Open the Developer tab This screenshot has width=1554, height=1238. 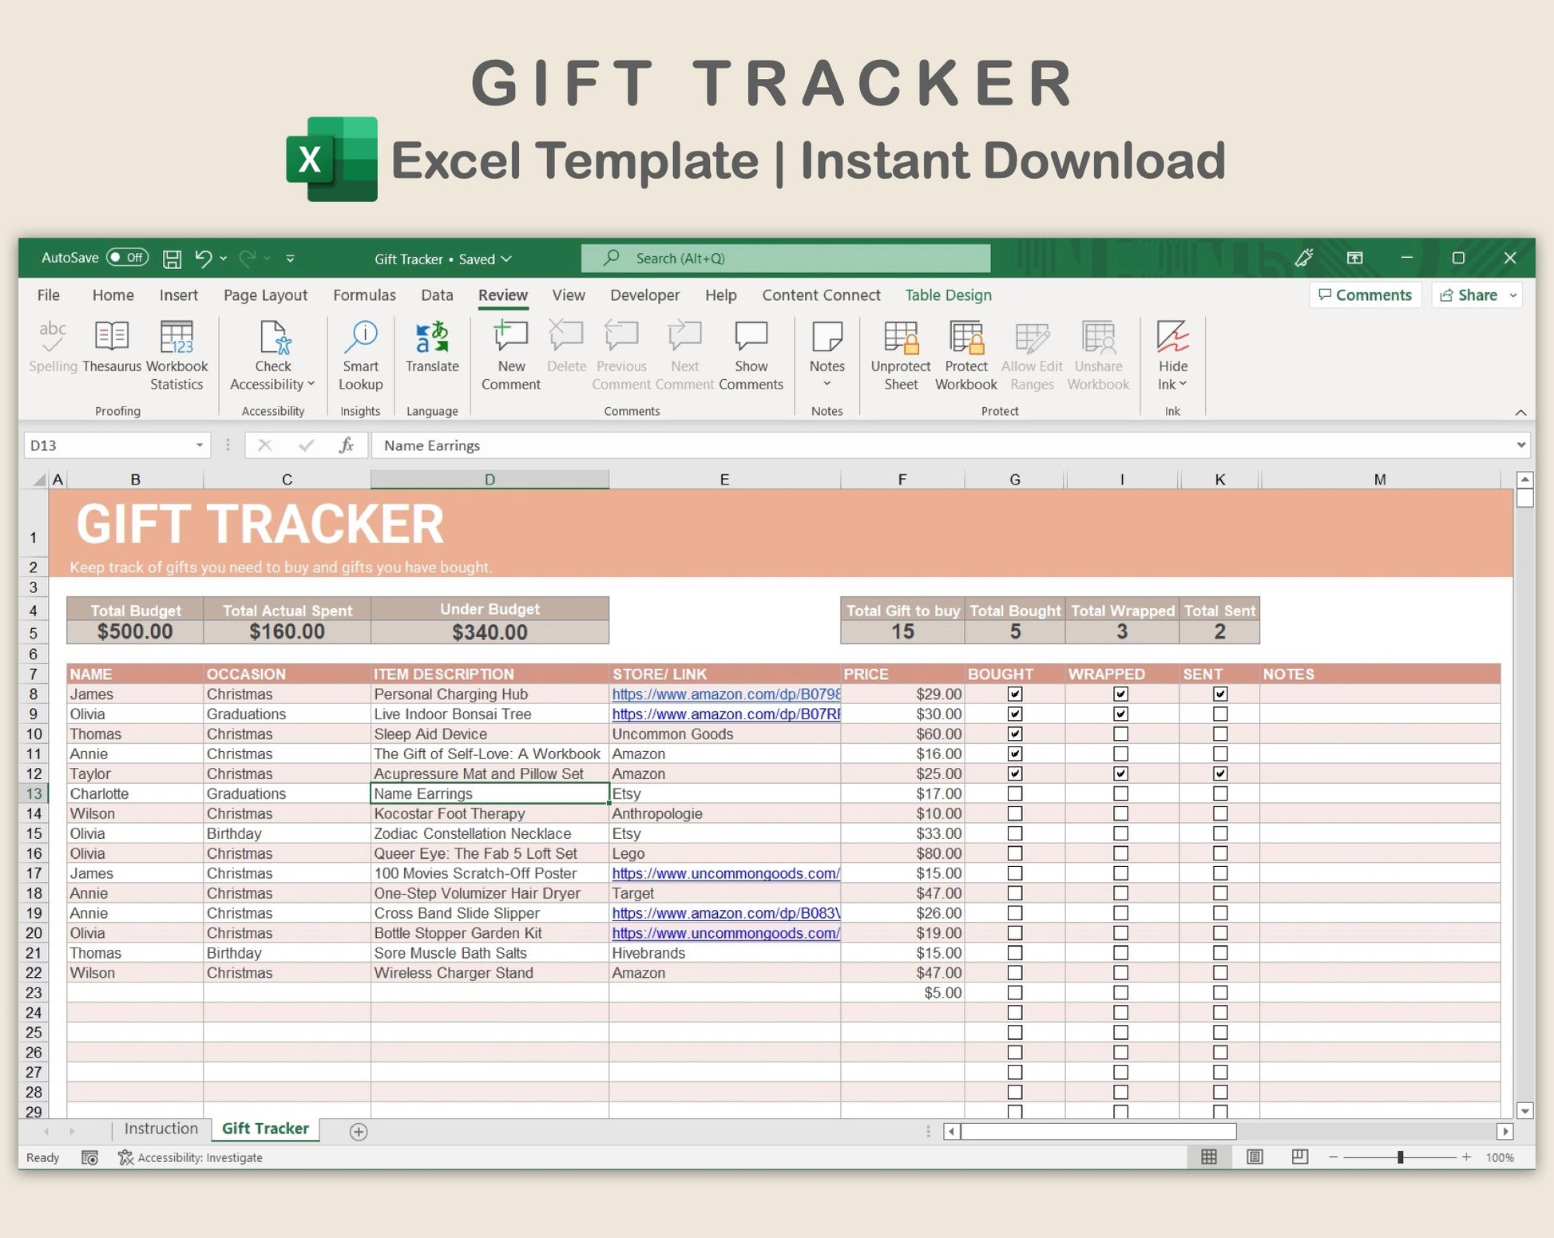[644, 295]
